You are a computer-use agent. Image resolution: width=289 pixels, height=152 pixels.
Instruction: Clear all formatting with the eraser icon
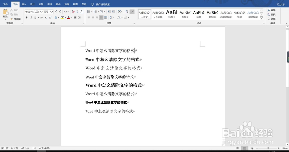pyautogui.click(x=73, y=12)
